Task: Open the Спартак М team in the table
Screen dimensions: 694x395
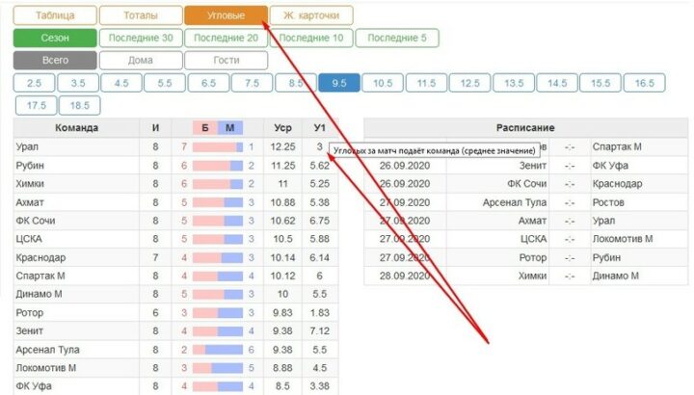Action: point(40,276)
